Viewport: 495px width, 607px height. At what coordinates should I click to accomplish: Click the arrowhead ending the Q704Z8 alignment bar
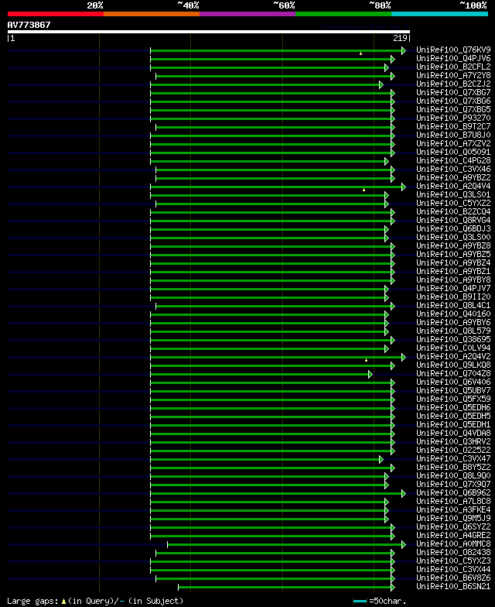click(x=370, y=375)
